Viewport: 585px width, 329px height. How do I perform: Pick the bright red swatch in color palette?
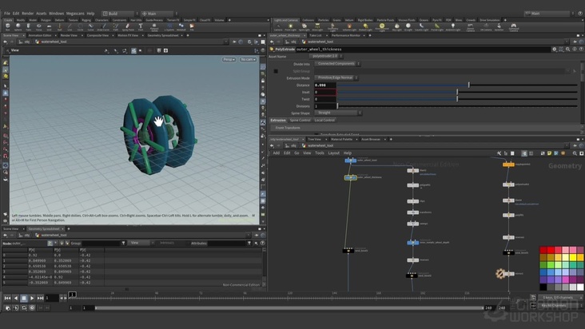tap(551, 250)
